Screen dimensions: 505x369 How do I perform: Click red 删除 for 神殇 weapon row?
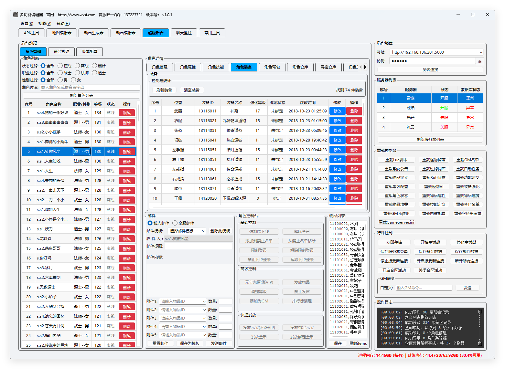click(354, 111)
